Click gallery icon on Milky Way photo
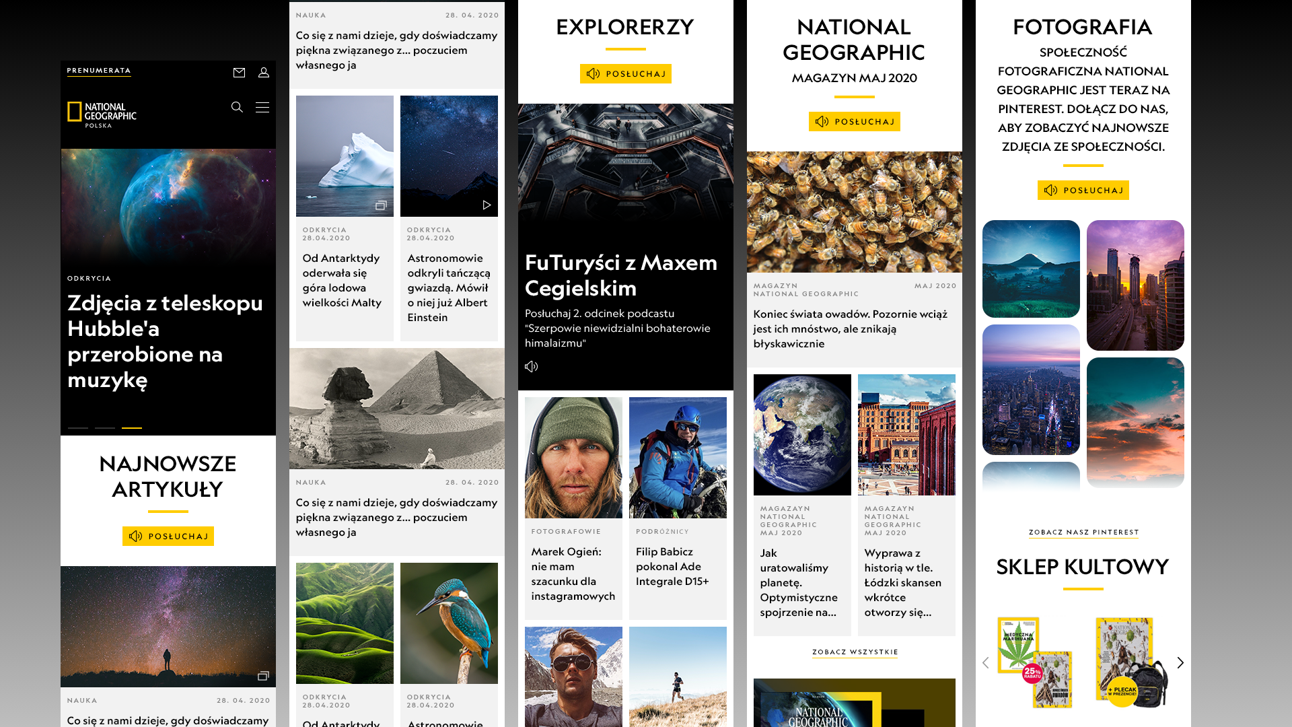The width and height of the screenshot is (1292, 727). (263, 675)
